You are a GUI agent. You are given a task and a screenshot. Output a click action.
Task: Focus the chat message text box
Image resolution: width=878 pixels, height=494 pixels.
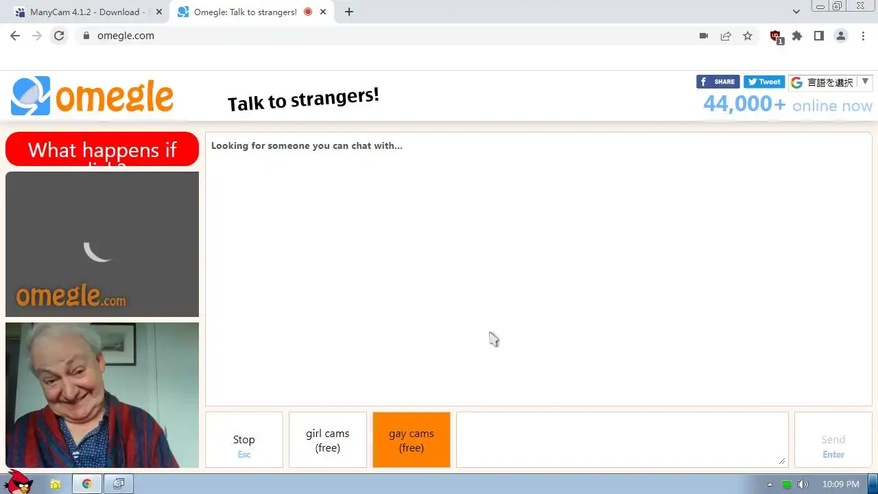point(622,440)
